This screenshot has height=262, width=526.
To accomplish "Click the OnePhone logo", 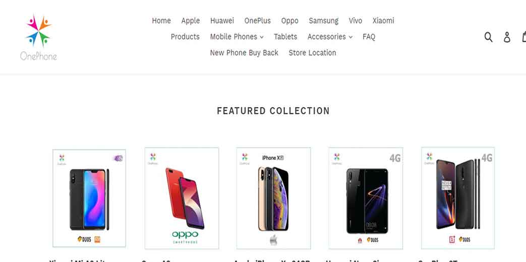I will [x=39, y=37].
